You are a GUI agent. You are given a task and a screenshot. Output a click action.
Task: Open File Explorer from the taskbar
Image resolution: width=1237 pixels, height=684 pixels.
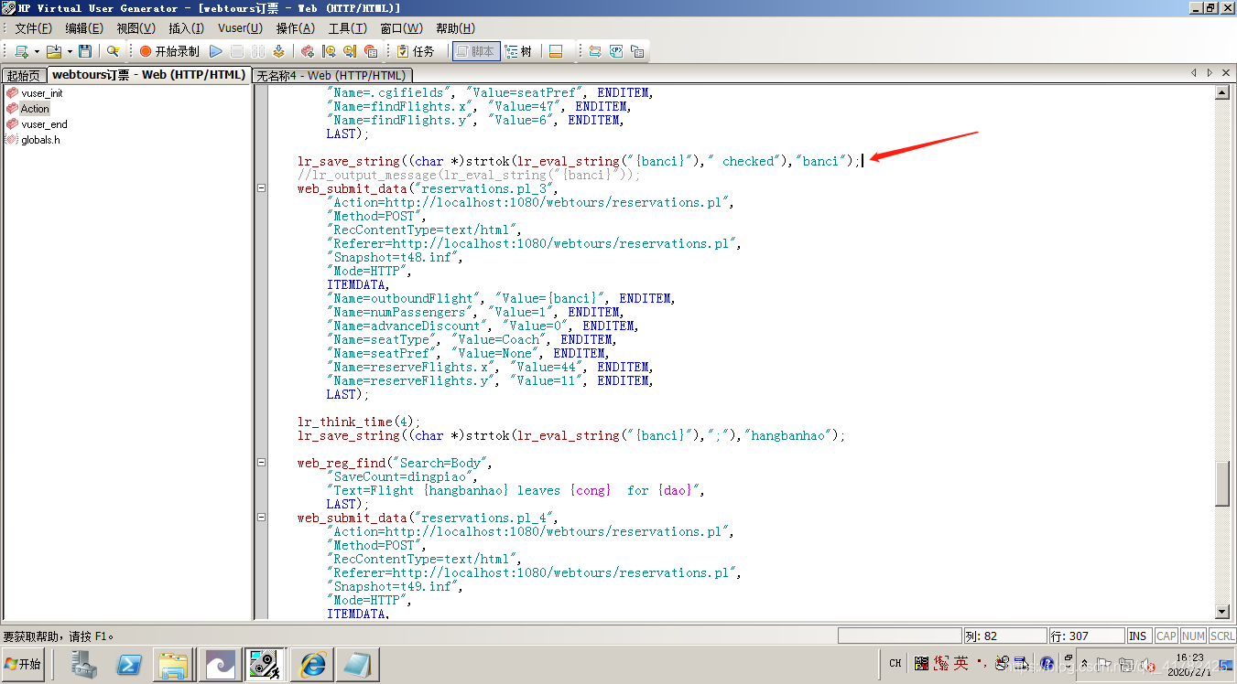click(x=172, y=664)
